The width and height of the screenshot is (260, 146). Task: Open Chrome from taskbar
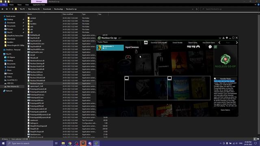(70, 143)
